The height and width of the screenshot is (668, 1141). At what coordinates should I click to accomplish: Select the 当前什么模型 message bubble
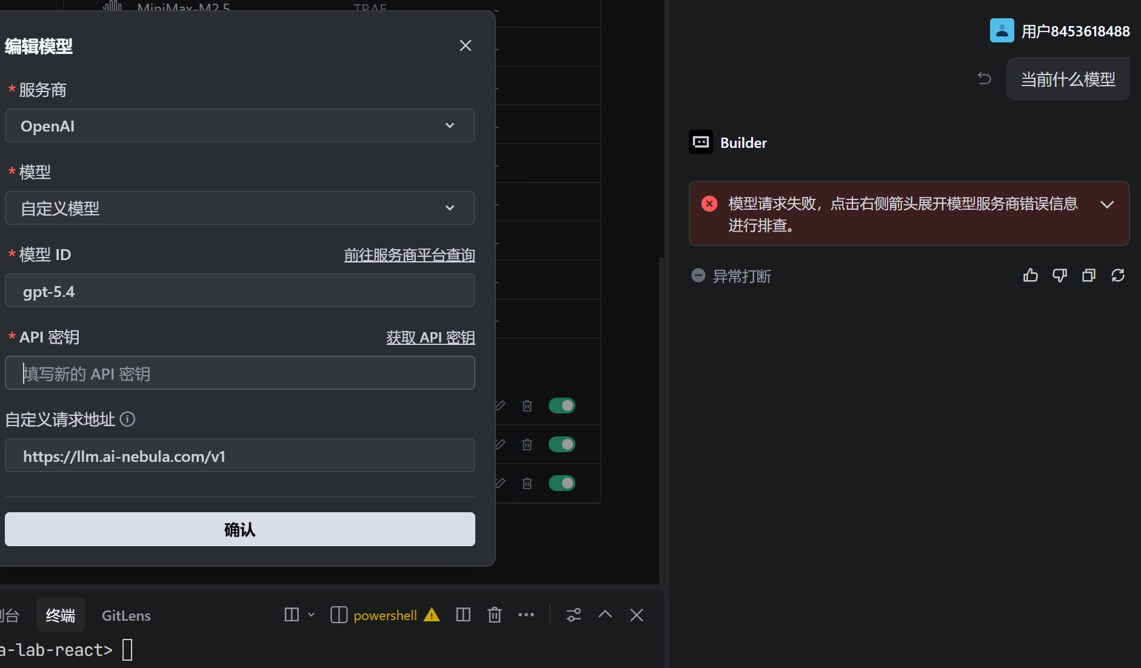1068,79
